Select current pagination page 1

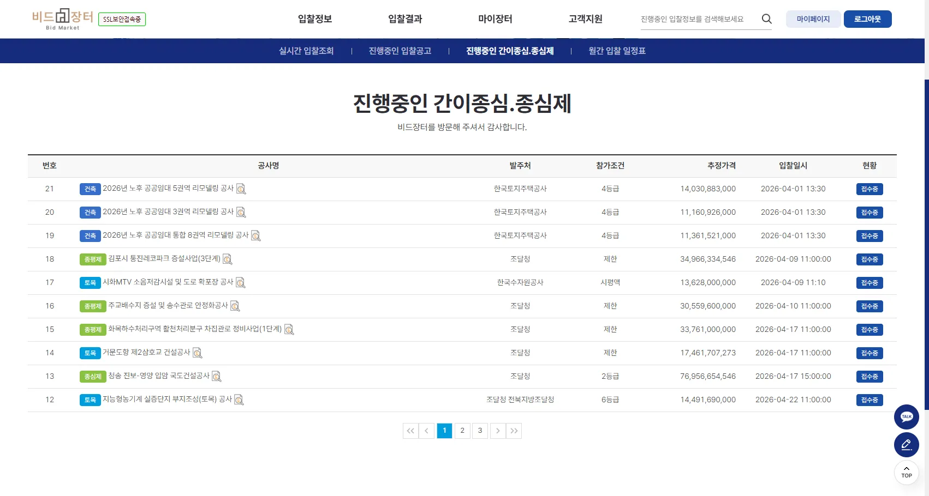click(x=444, y=431)
